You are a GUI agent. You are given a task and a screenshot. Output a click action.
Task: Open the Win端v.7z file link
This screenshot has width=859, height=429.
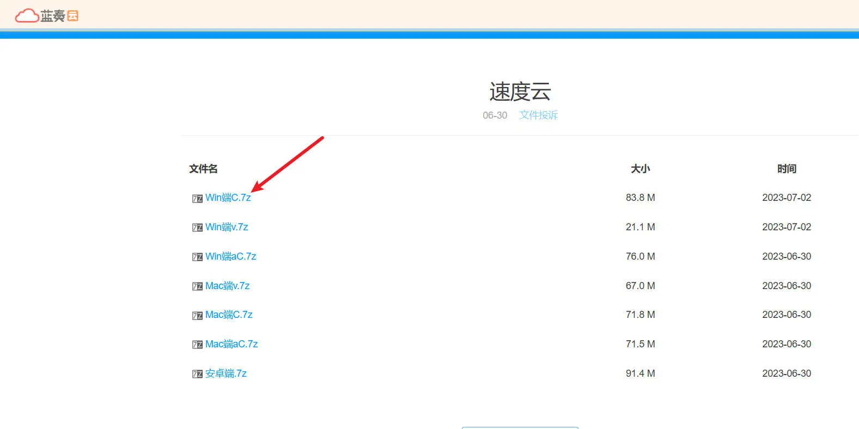point(227,227)
